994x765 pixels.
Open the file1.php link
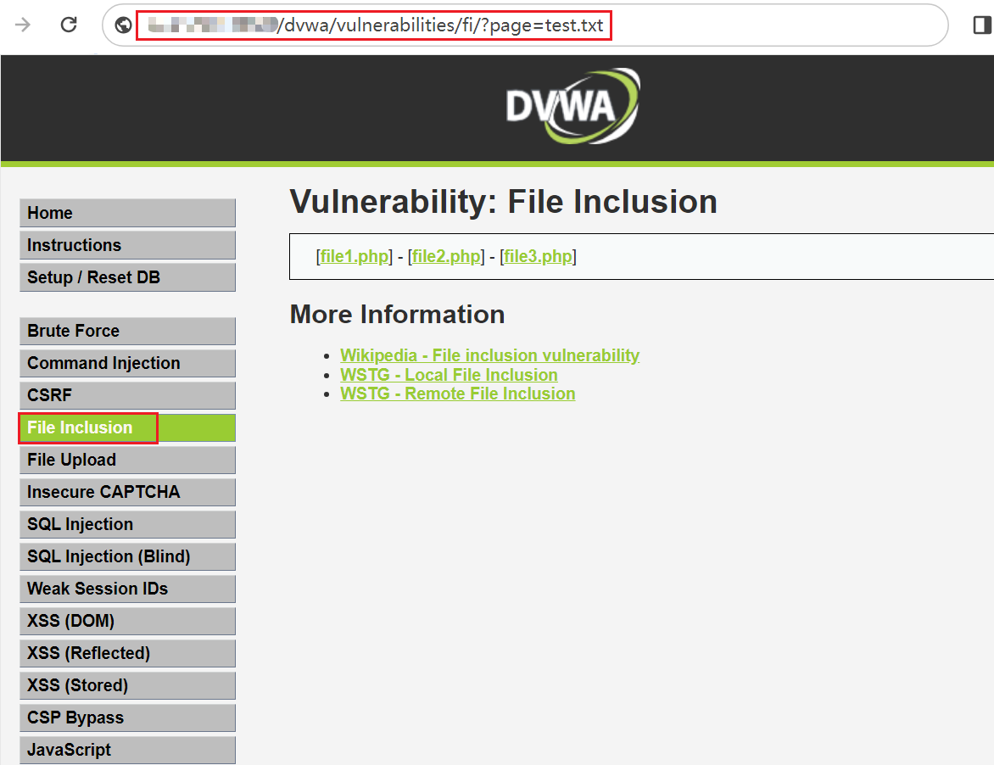click(x=355, y=257)
